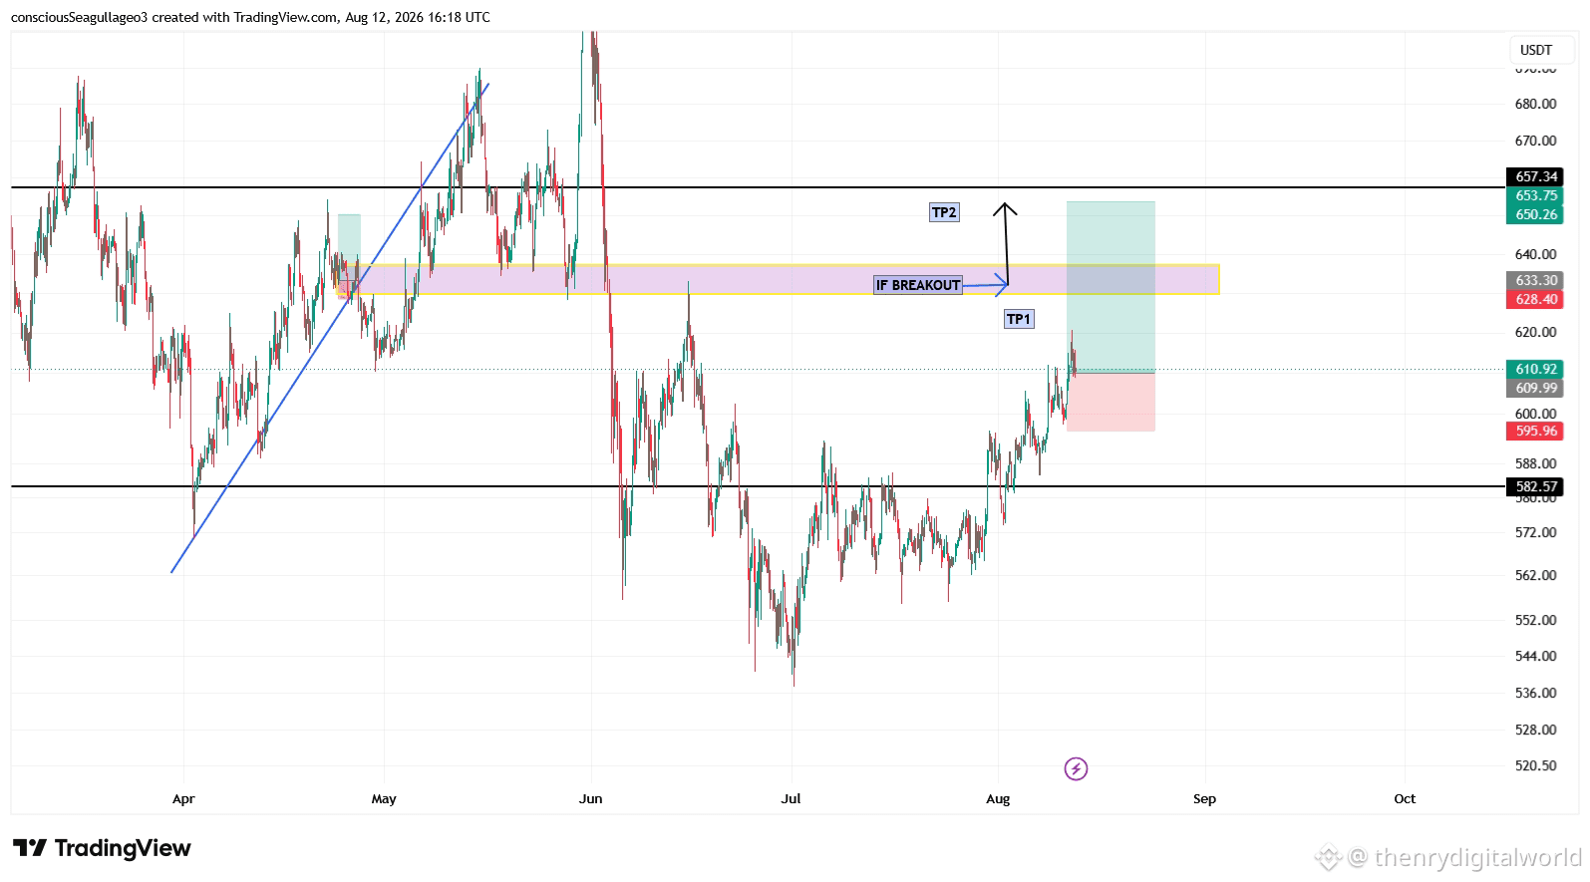The width and height of the screenshot is (1590, 882).
Task: Click the 653.75 price label
Action: point(1535,195)
